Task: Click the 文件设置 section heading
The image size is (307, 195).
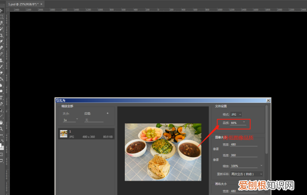Action: (221, 106)
